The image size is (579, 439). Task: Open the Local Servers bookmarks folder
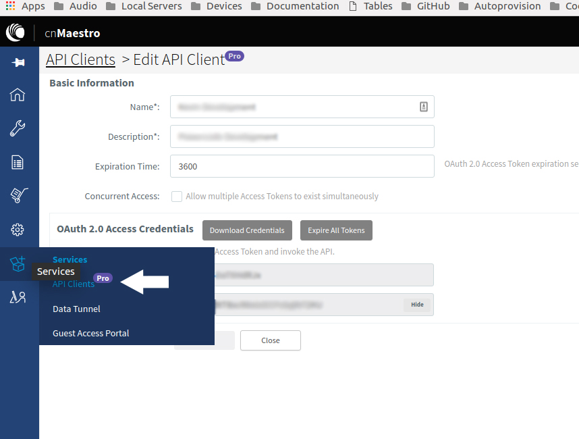pos(144,6)
